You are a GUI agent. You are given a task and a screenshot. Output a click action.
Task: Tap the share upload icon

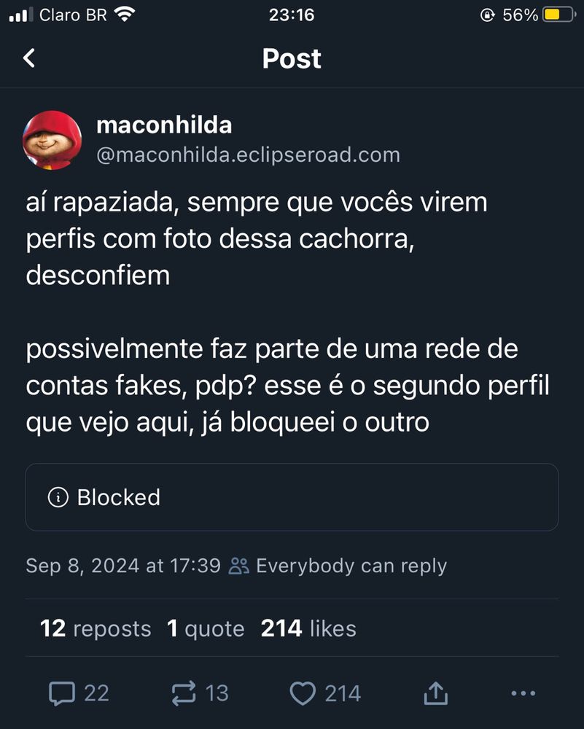[436, 693]
